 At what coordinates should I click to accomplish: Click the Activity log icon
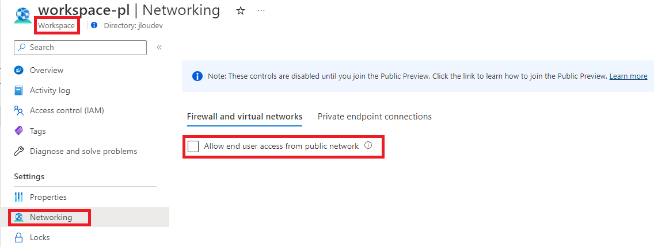pyautogui.click(x=19, y=90)
